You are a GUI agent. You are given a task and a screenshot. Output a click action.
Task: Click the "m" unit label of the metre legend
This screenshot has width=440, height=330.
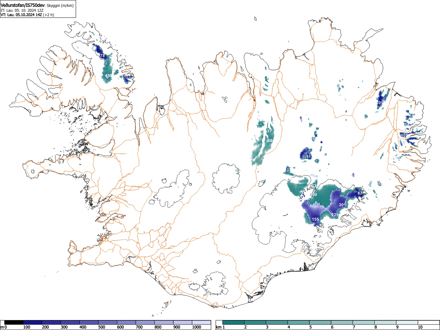coord(2,327)
